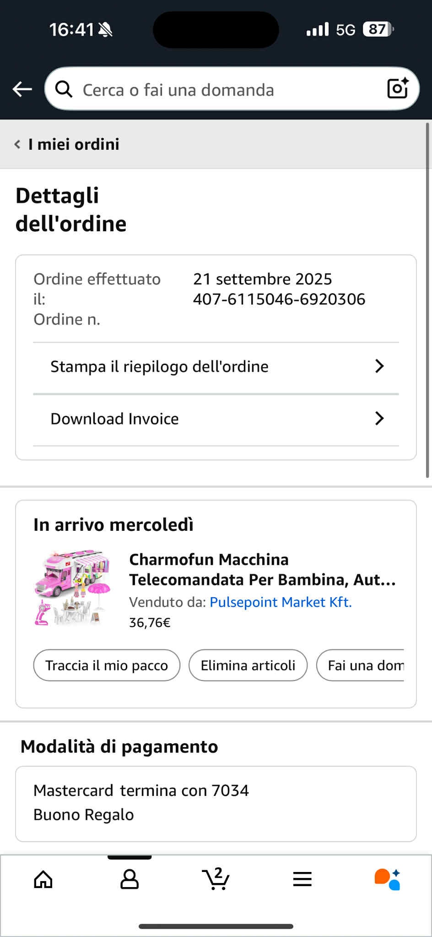Image resolution: width=432 pixels, height=937 pixels.
Task: Launch the AI assistant chat icon
Action: point(388,879)
